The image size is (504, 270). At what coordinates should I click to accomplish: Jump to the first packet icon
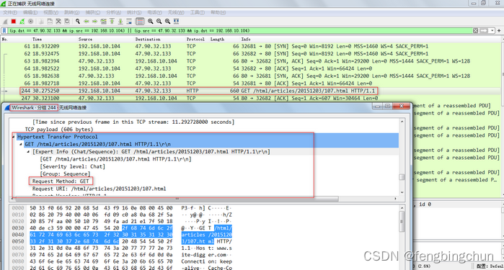coord(112,22)
